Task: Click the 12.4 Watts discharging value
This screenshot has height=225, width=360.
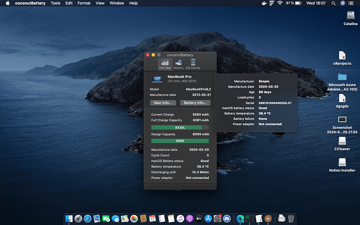Action: 200,172
